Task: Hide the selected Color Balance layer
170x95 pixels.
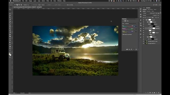Action: (143, 28)
